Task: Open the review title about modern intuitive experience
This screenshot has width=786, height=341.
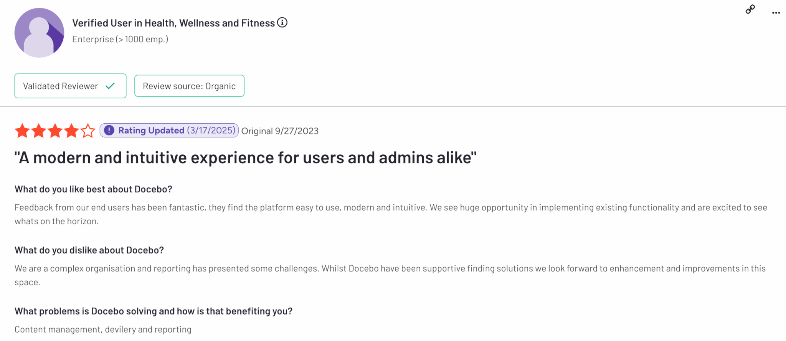Action: 245,158
